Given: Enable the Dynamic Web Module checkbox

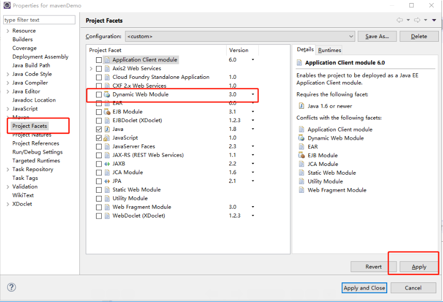Looking at the screenshot, I should (99, 95).
